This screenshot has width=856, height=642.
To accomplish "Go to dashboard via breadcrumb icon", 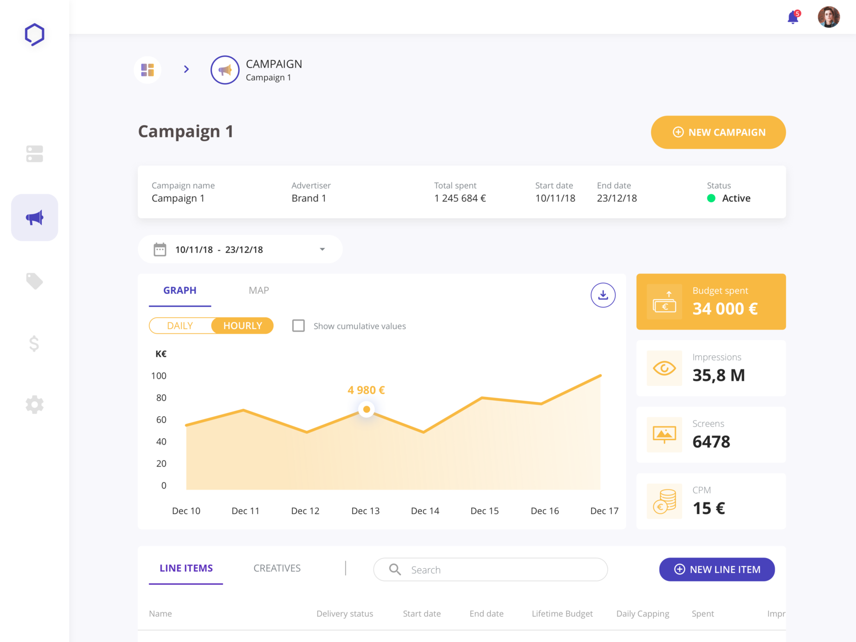I will 148,70.
